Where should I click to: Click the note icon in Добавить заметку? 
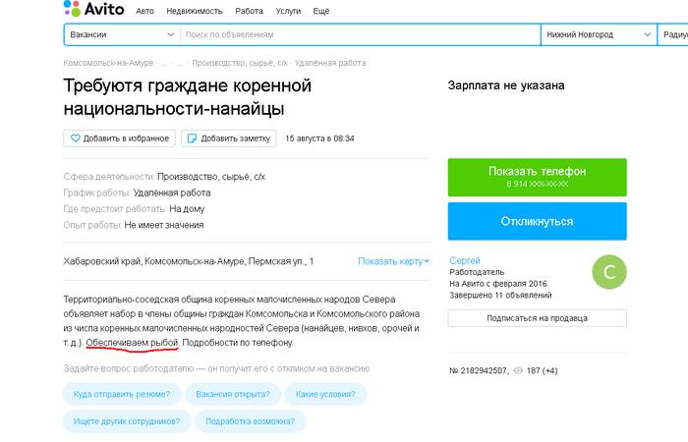[x=193, y=138]
